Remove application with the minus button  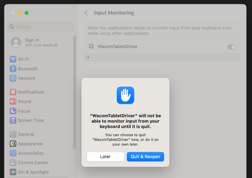coord(96,57)
